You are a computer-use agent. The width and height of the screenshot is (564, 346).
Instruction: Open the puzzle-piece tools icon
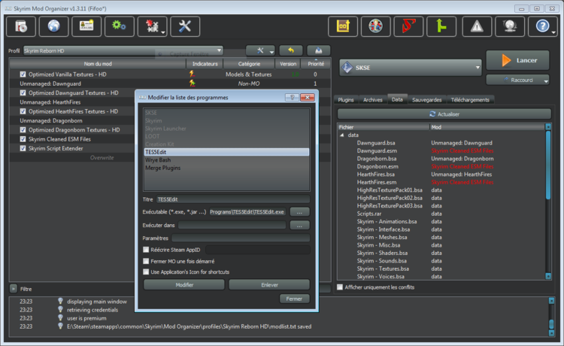[152, 26]
